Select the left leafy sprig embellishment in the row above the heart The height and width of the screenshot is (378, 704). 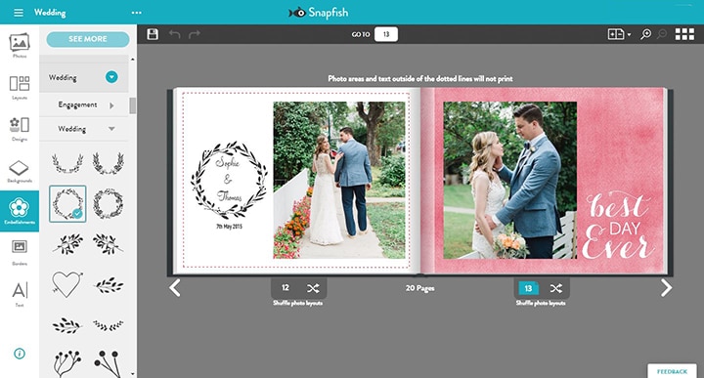pyautogui.click(x=67, y=244)
